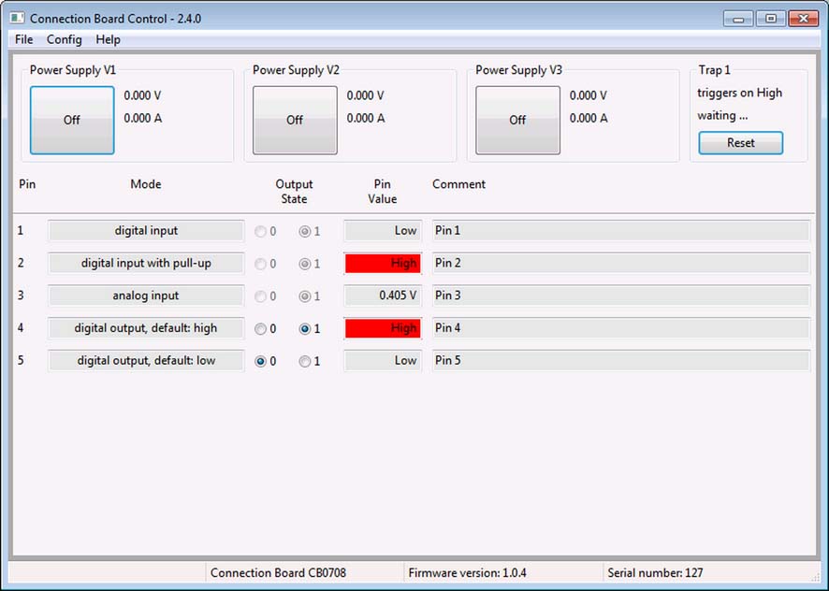The image size is (829, 591).
Task: Open the mode selector for Pin 1
Action: [145, 230]
